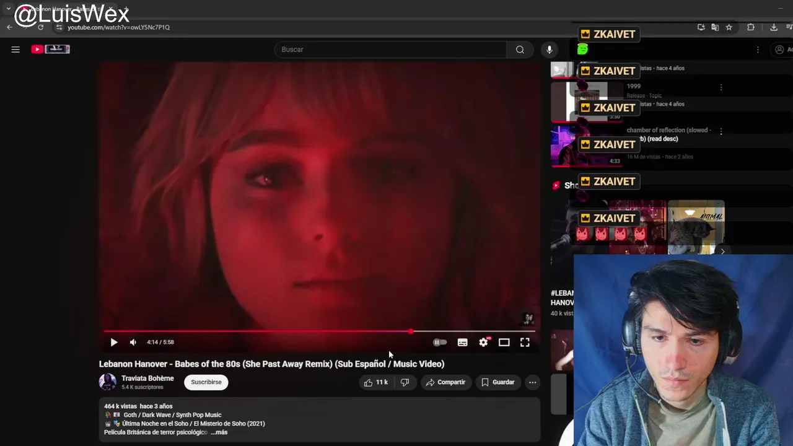Go to the YouTube home logo
This screenshot has width=793, height=446.
click(51, 50)
